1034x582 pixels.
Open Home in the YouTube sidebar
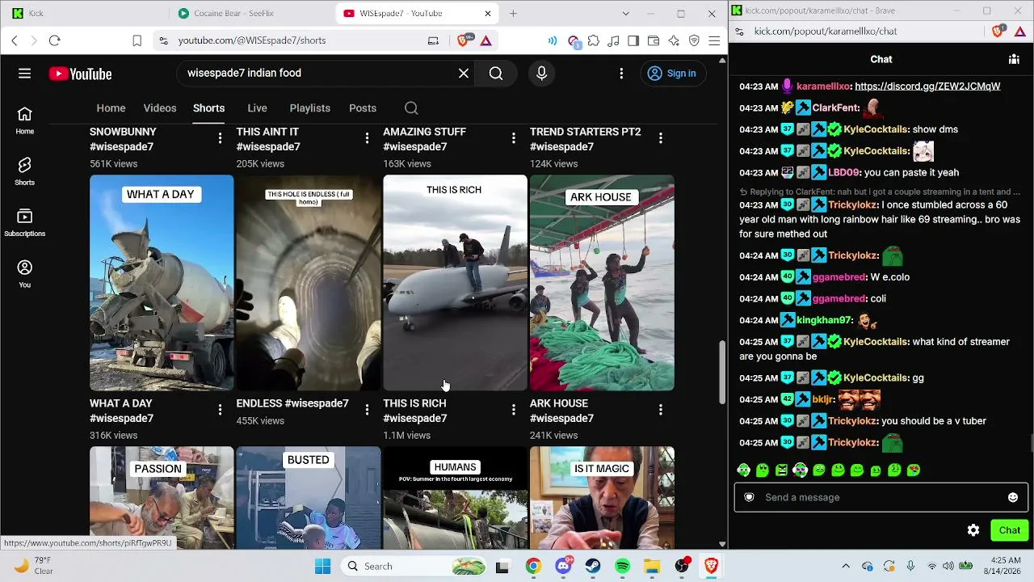pos(24,120)
